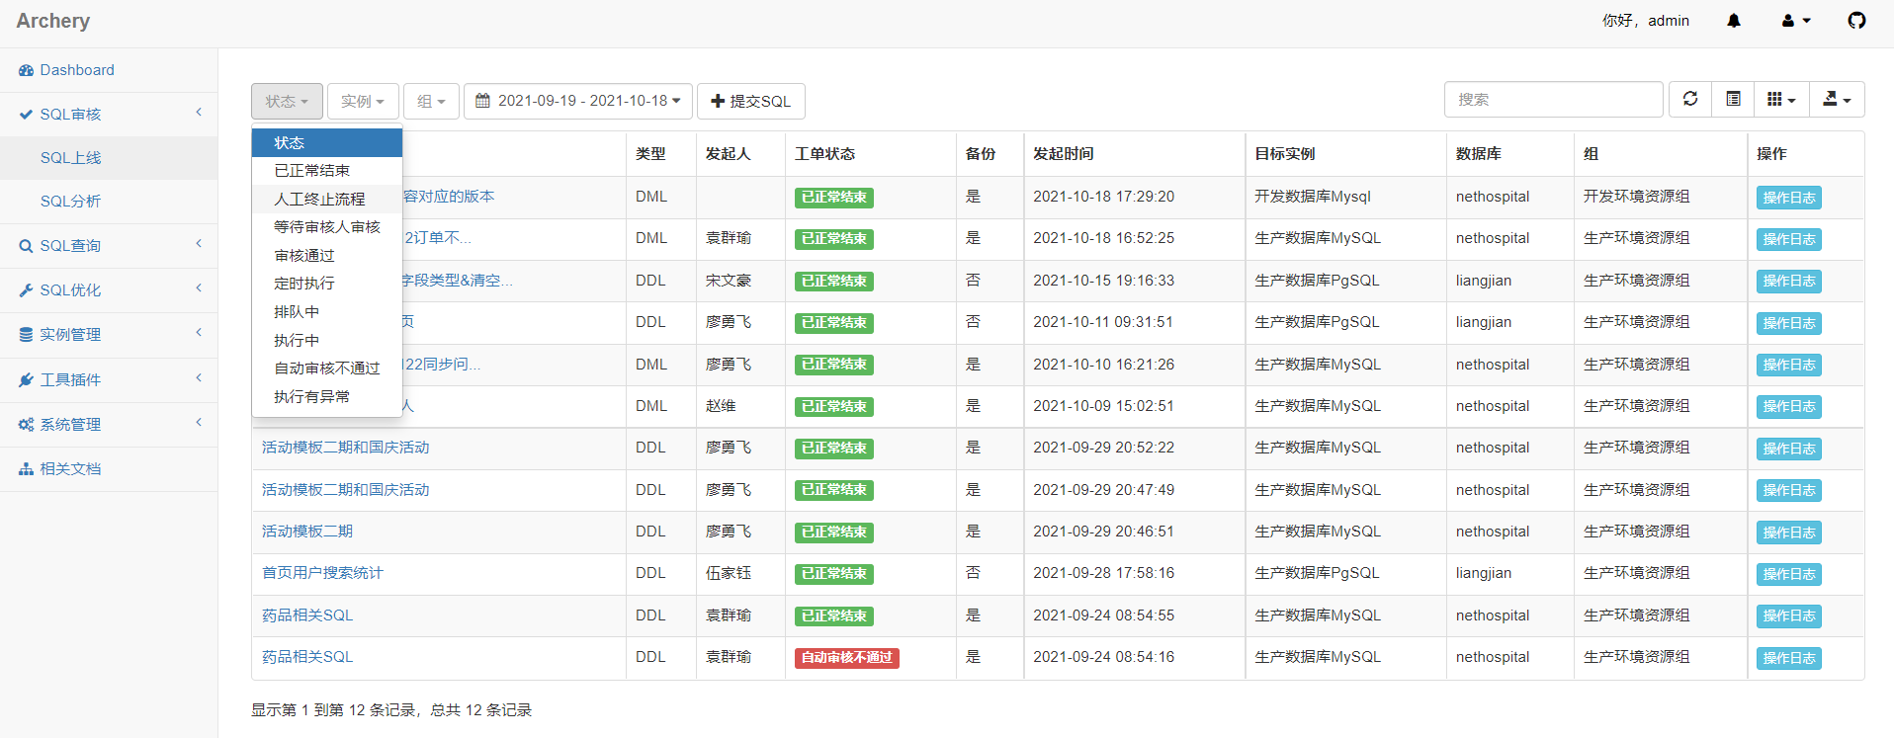This screenshot has height=738, width=1894.
Task: Click the refresh table icon
Action: 1690,100
